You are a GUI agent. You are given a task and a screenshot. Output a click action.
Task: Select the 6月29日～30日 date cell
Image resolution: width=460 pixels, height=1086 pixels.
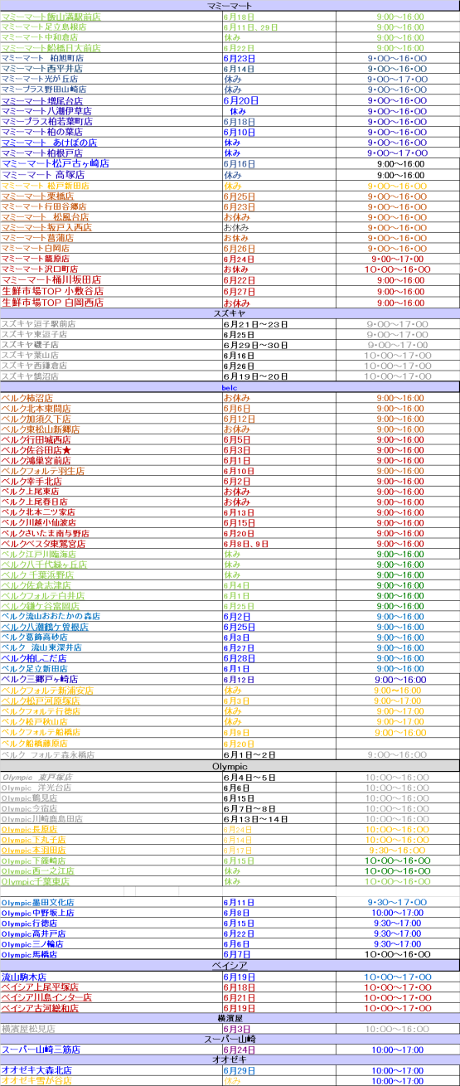(278, 345)
